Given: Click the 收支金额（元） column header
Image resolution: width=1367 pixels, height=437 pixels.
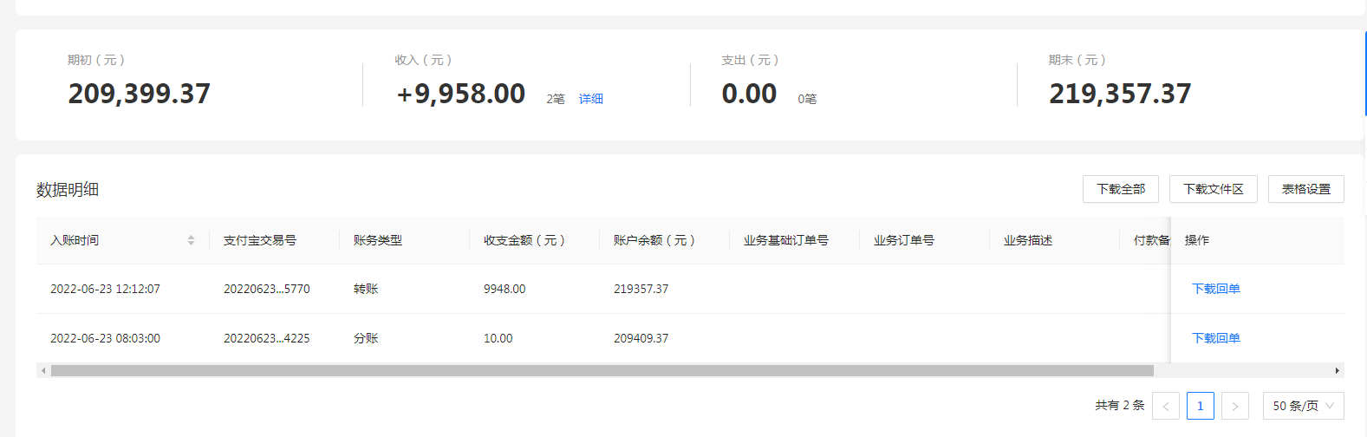Looking at the screenshot, I should [524, 240].
